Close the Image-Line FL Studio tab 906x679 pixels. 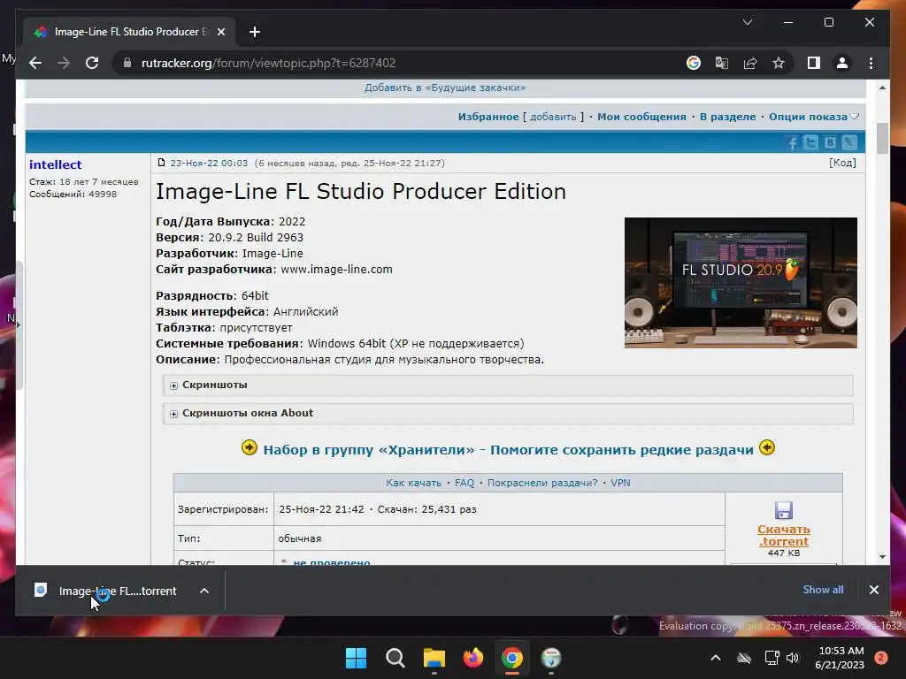click(x=220, y=32)
